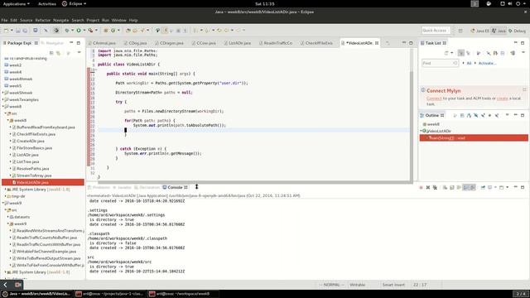This screenshot has width=530, height=298.
Task: Open the Refactor menu
Action: (43, 20)
